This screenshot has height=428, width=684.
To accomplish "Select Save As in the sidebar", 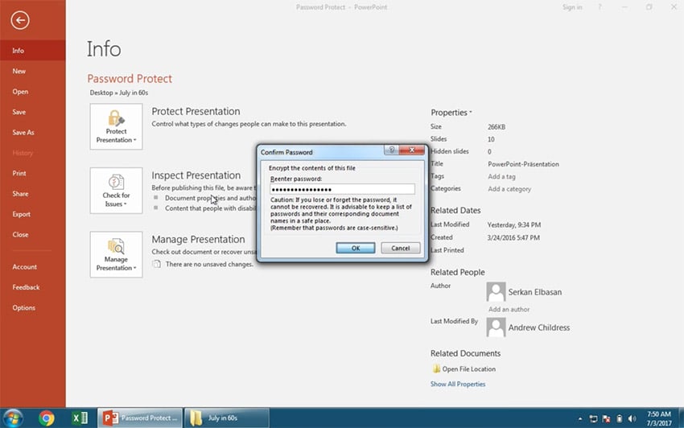I will [33, 132].
